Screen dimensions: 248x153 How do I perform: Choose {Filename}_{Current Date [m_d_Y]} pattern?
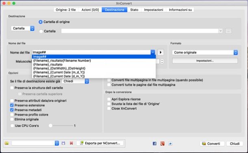click(94, 72)
